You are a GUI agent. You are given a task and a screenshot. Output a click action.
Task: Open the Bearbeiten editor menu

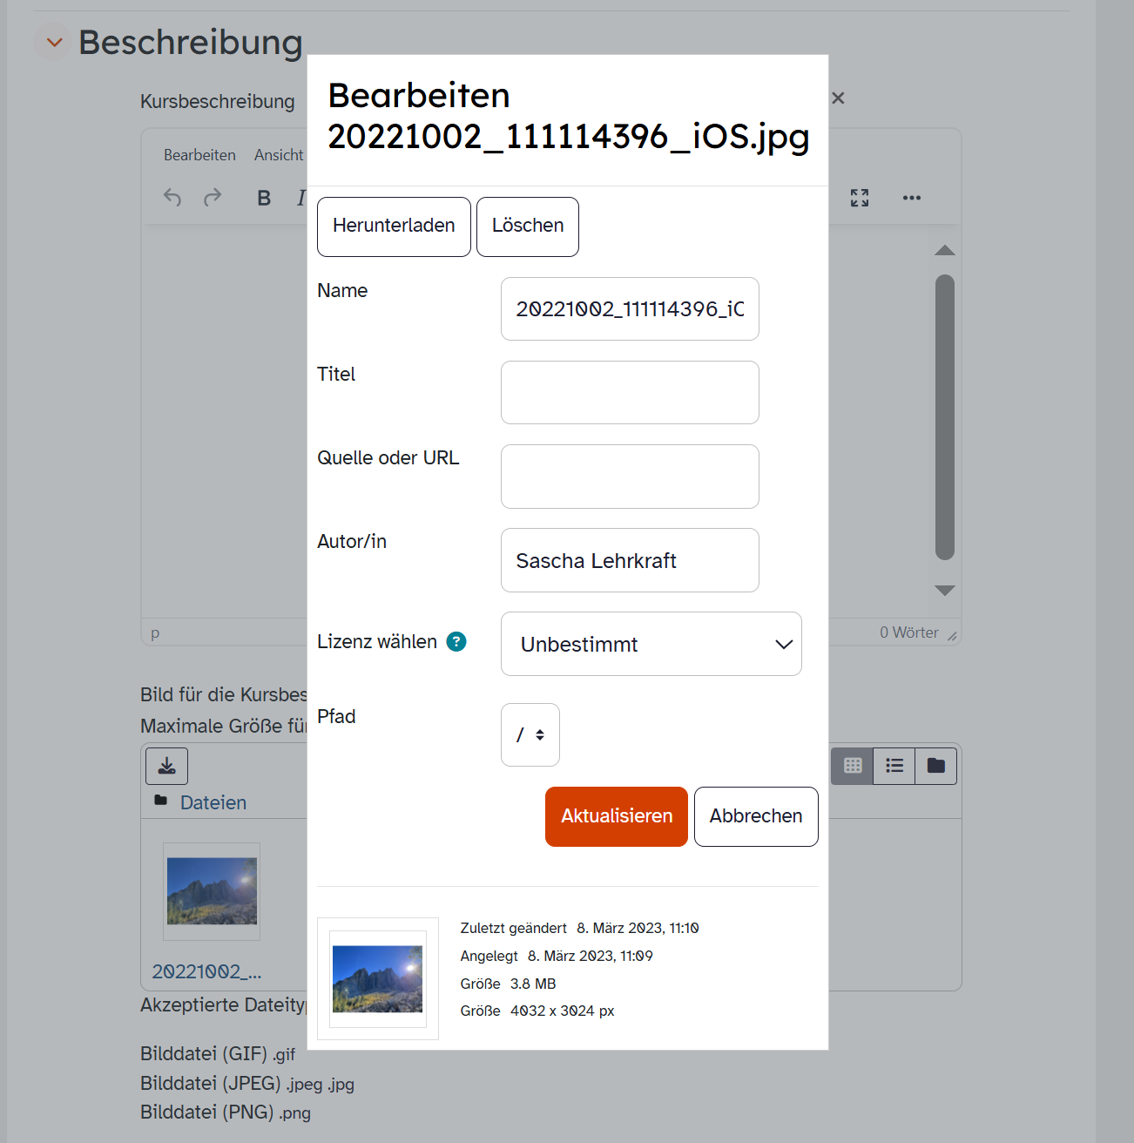pos(199,155)
